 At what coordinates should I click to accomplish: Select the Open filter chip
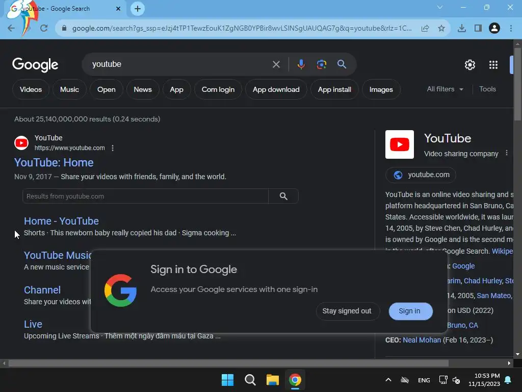[x=106, y=89]
